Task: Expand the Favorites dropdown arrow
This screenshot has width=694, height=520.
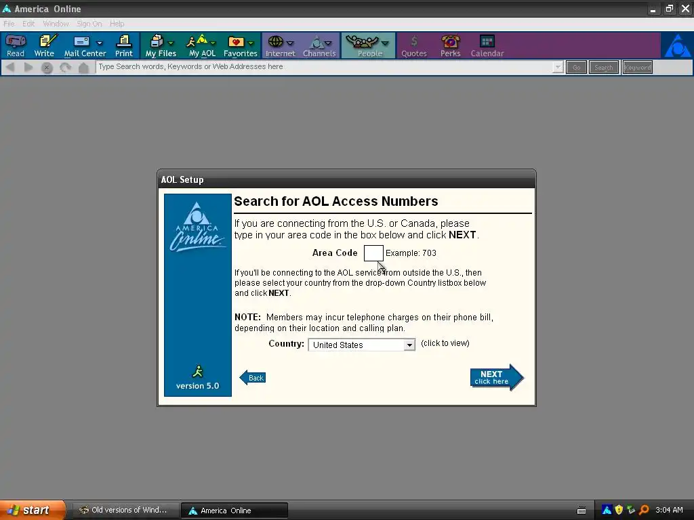Action: (x=251, y=43)
